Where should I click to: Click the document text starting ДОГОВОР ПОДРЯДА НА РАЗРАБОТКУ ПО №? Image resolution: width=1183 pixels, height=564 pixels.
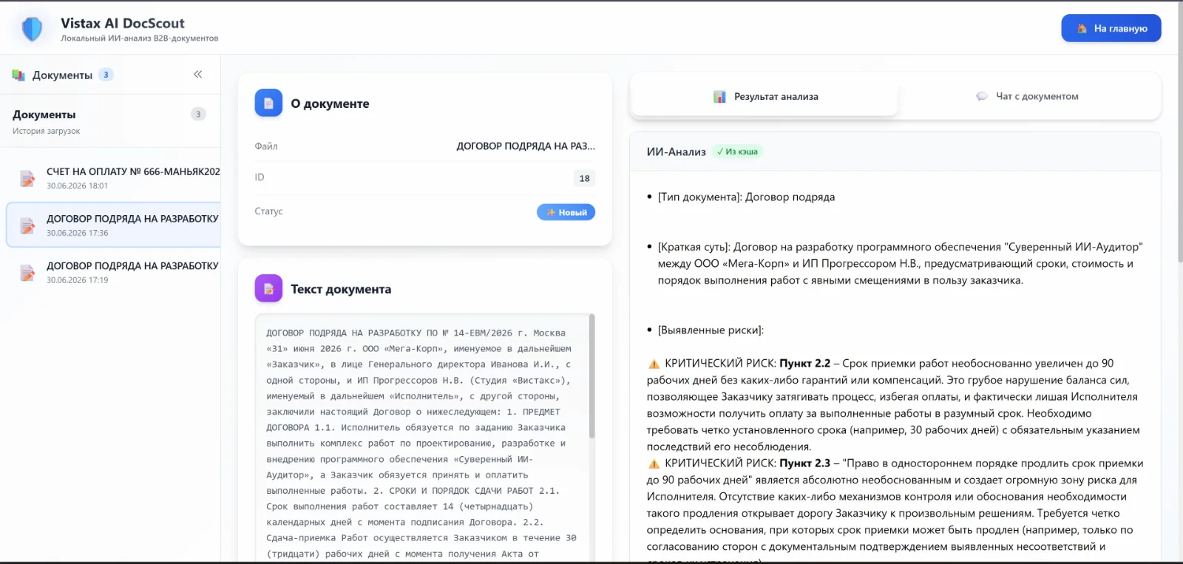421,443
